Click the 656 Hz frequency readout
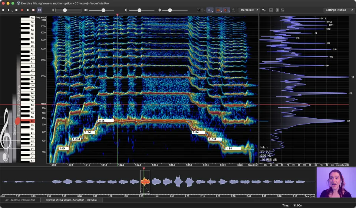Image resolution: width=356 pixels, height=208 pixels. tap(266, 156)
